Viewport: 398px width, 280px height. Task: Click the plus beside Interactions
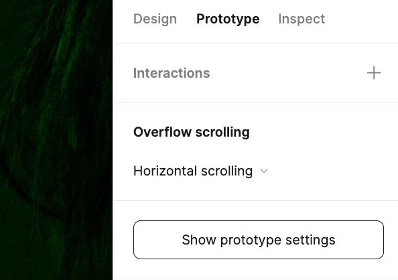[x=374, y=73]
